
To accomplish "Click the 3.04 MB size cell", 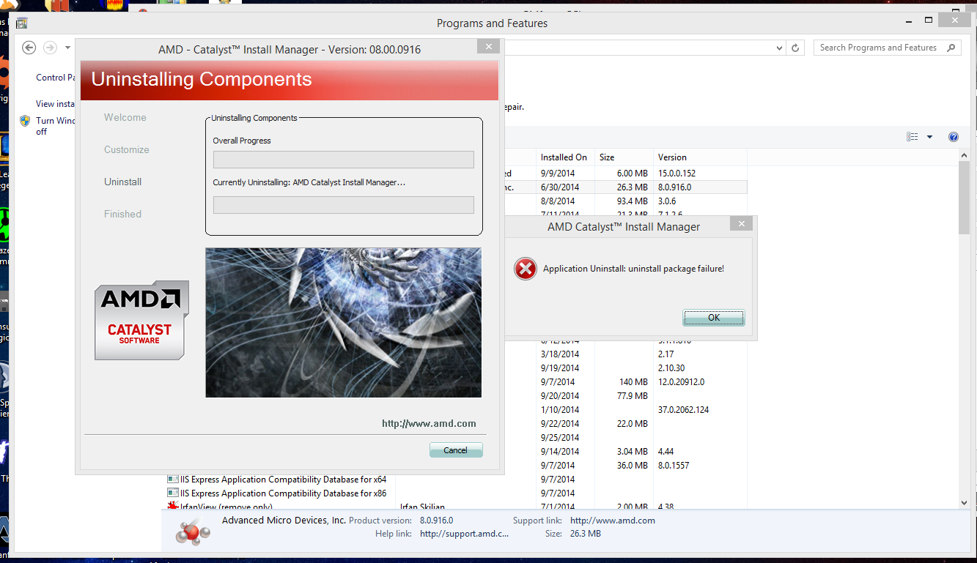I will coord(632,452).
